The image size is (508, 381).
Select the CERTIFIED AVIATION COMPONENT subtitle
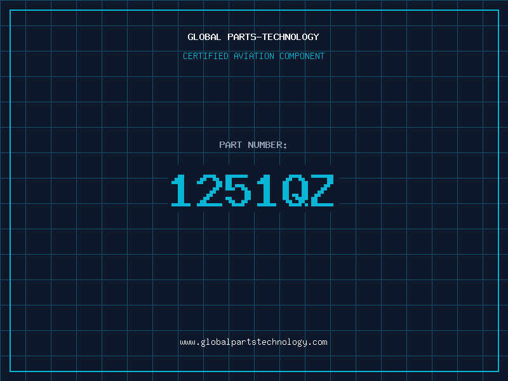(253, 56)
